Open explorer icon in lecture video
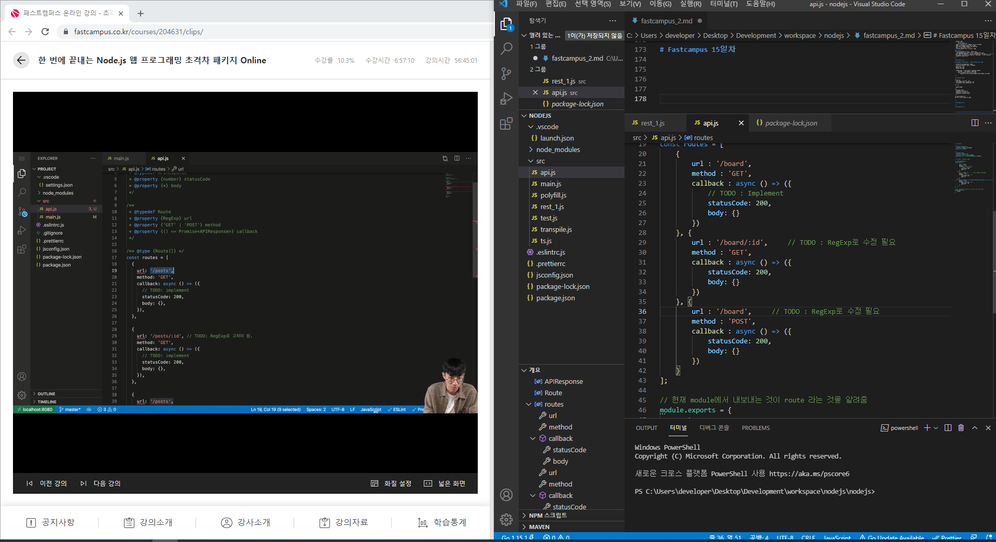996x542 pixels. coord(22,174)
